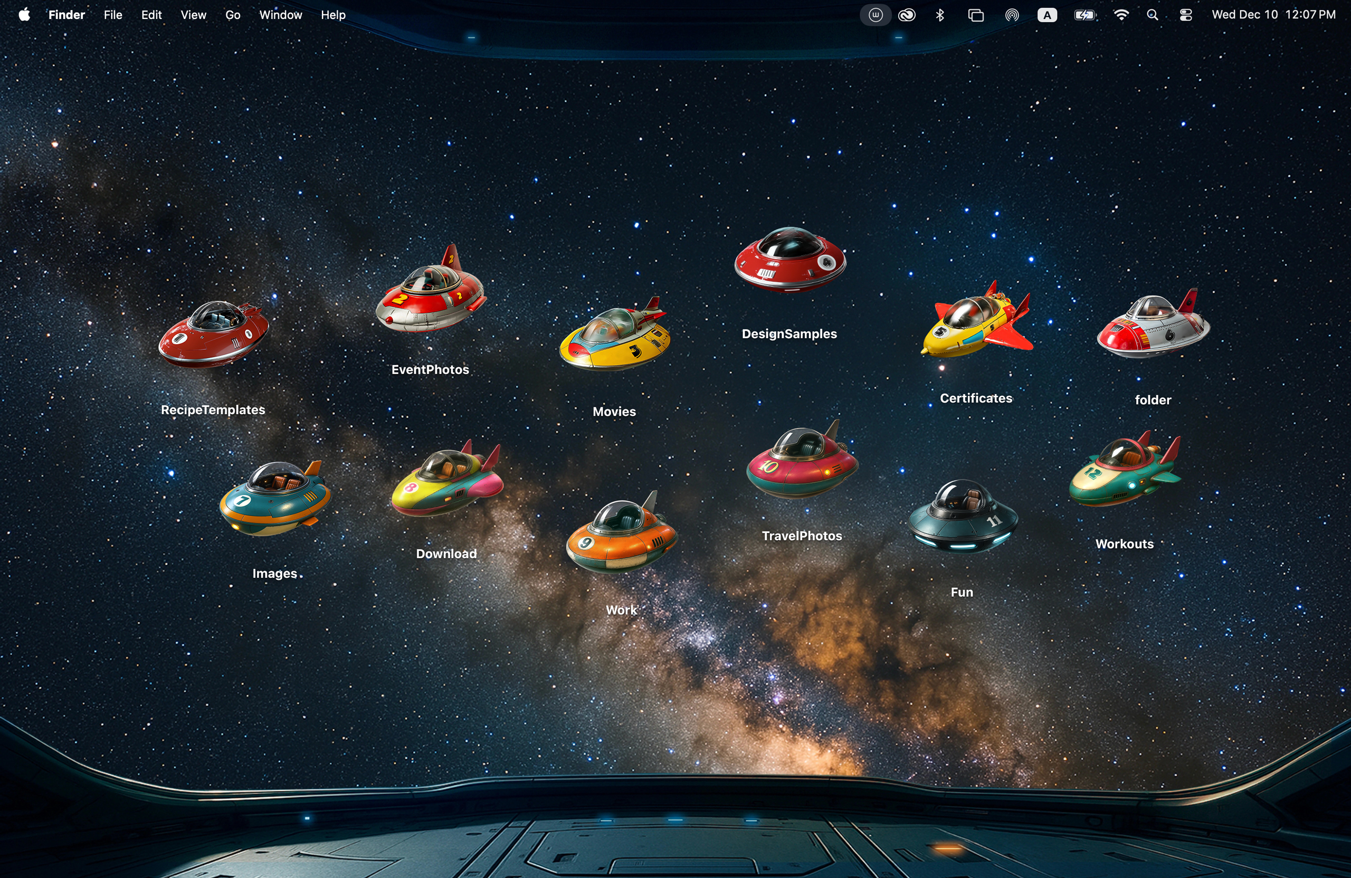Open the Wi-Fi menu from menu bar
Viewport: 1351px width, 878px height.
(x=1121, y=15)
